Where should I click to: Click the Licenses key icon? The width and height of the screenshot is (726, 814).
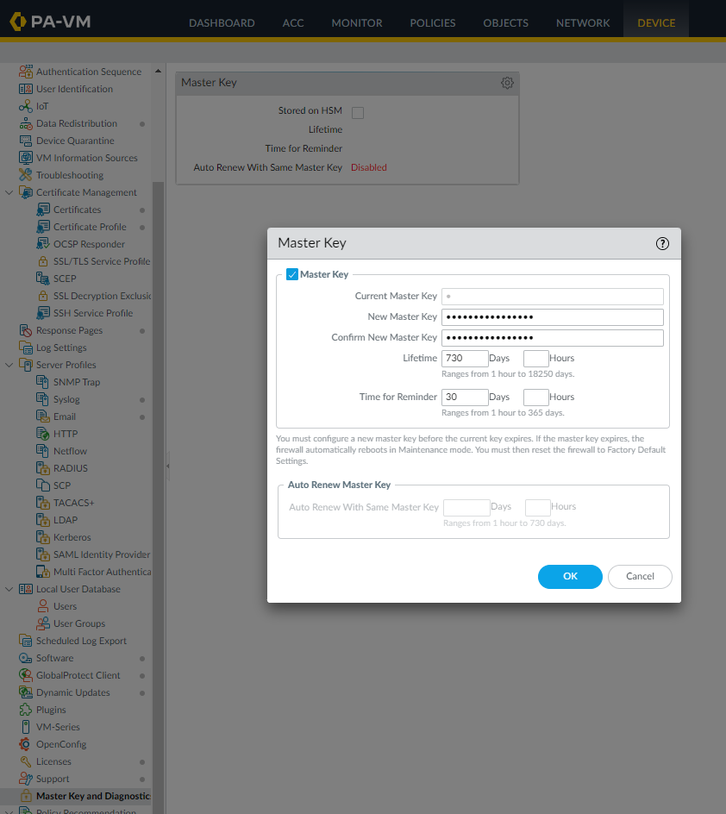pyautogui.click(x=25, y=761)
